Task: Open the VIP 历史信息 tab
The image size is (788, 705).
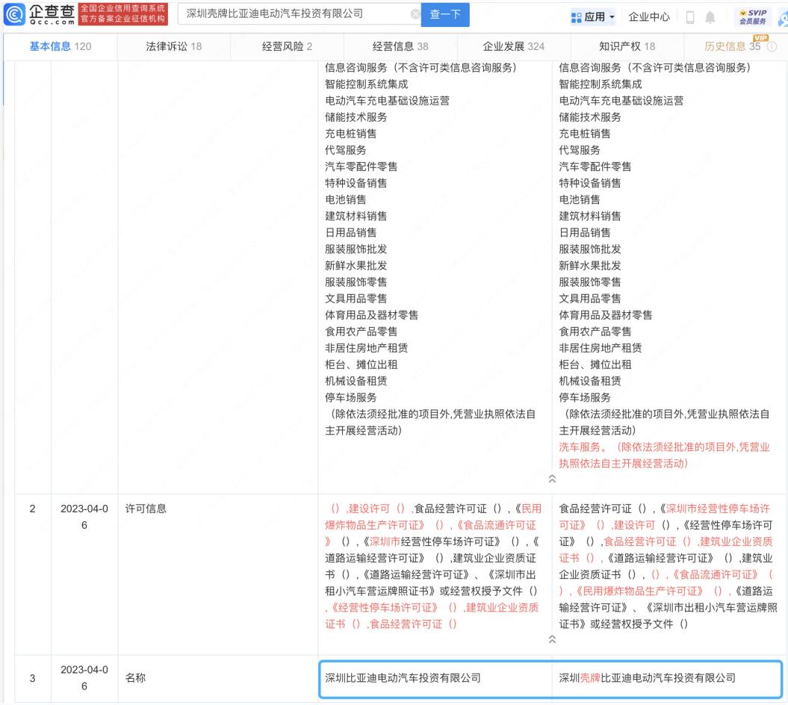Action: (x=733, y=46)
